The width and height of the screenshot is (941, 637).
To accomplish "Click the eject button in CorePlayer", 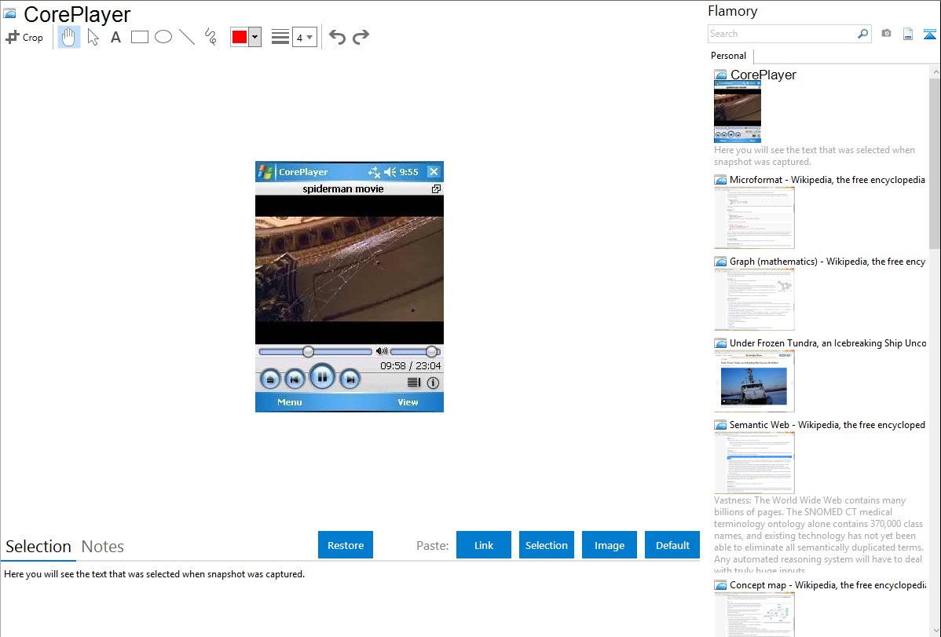I will pyautogui.click(x=270, y=379).
